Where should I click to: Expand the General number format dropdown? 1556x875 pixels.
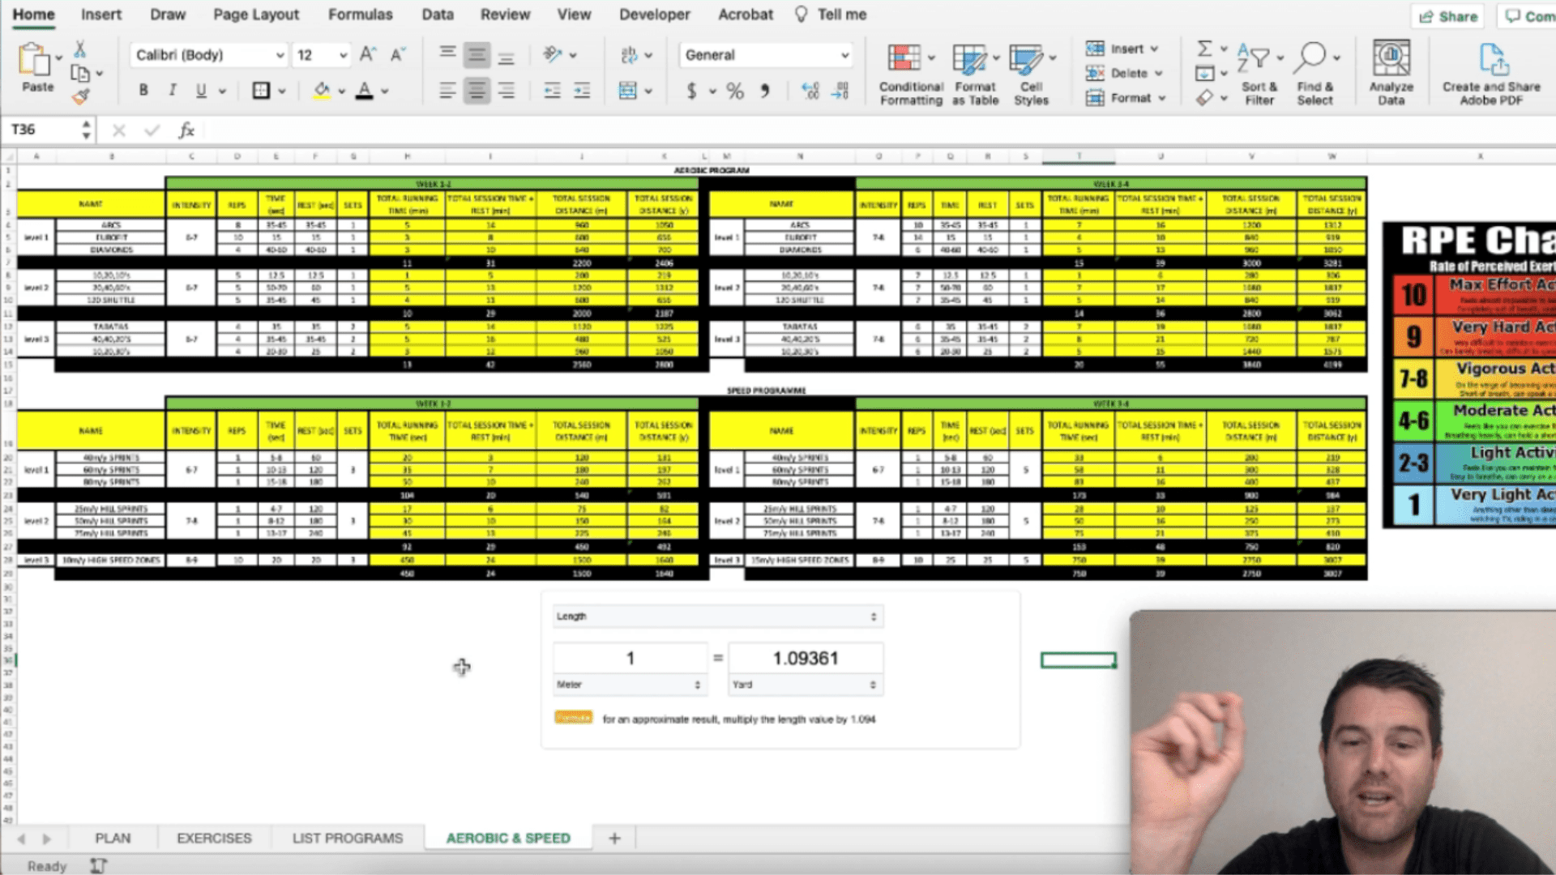(x=844, y=55)
